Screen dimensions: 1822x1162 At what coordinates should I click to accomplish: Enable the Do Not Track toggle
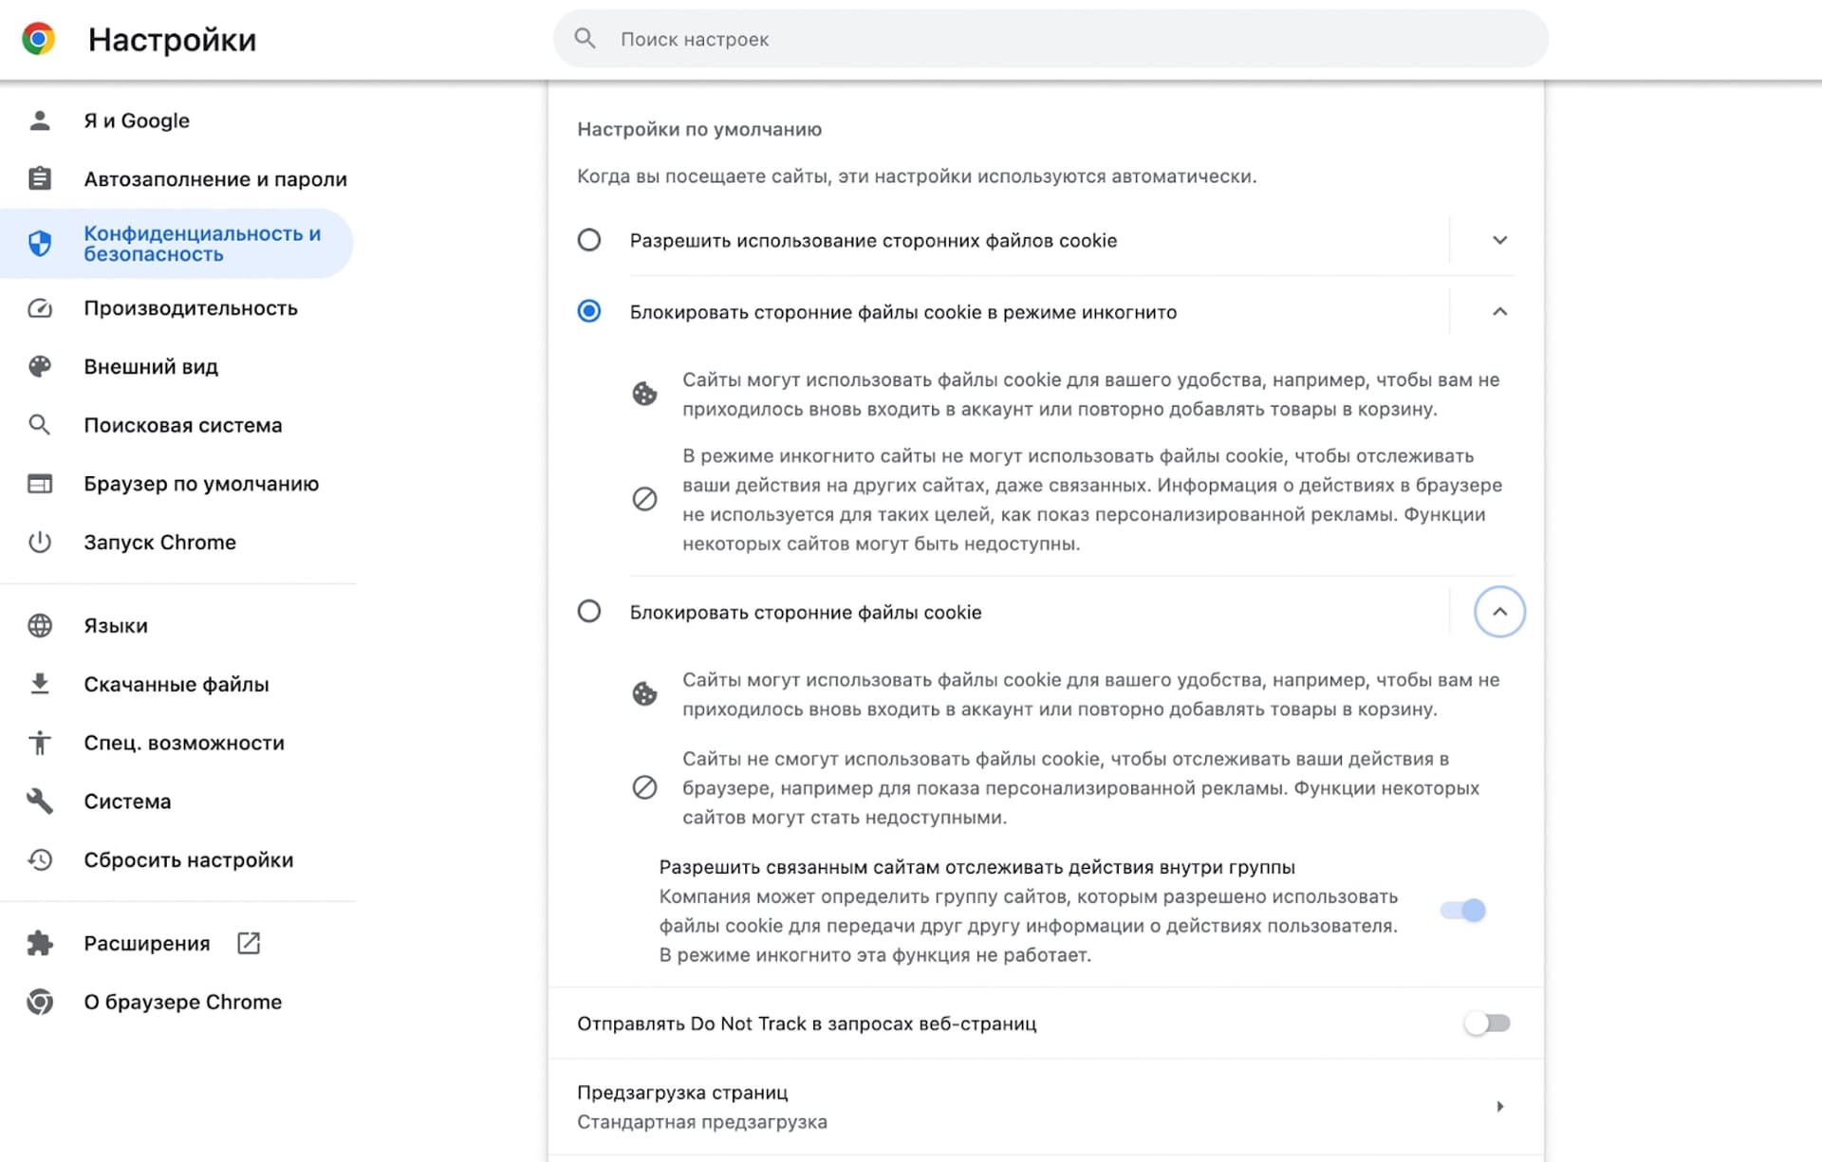coord(1486,1024)
